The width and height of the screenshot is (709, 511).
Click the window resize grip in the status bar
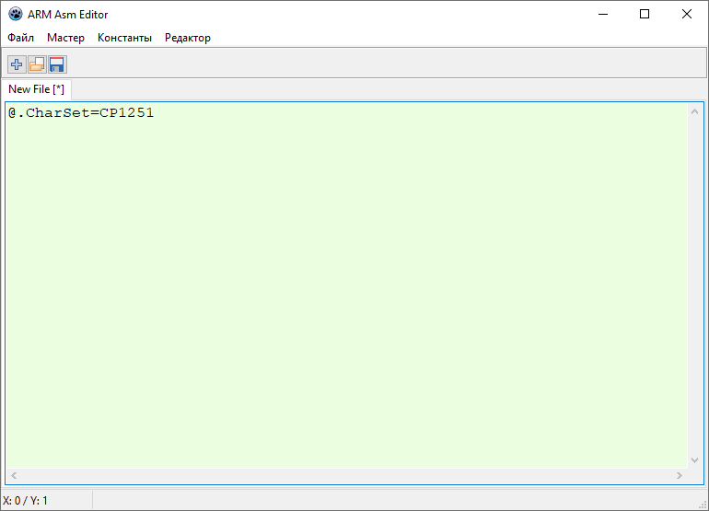pyautogui.click(x=703, y=505)
